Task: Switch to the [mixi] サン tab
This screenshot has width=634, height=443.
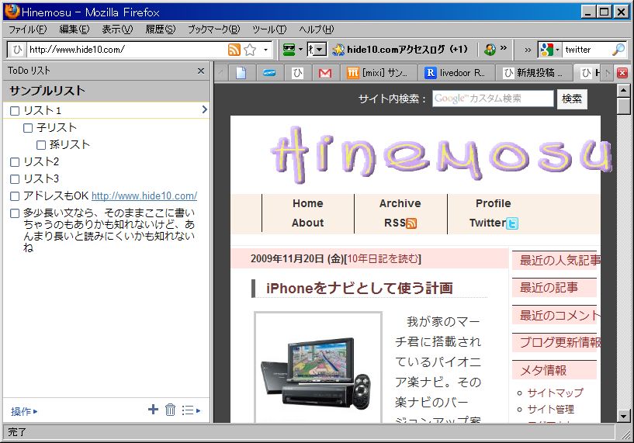Action: click(378, 73)
